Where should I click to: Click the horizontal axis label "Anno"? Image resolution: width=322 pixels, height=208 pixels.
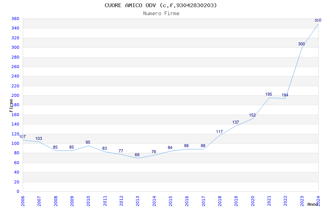(313, 204)
